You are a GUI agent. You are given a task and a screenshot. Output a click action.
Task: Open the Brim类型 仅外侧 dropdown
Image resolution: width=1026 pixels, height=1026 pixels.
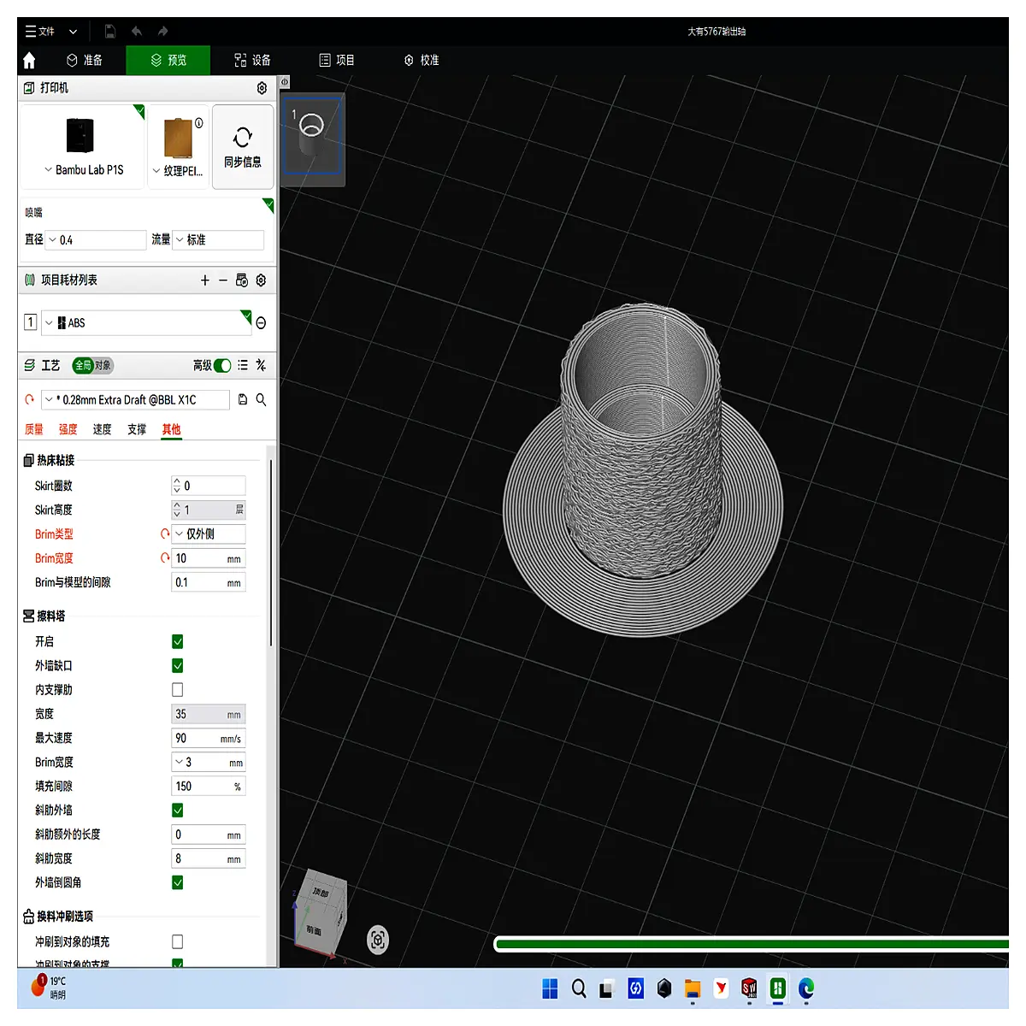click(209, 534)
